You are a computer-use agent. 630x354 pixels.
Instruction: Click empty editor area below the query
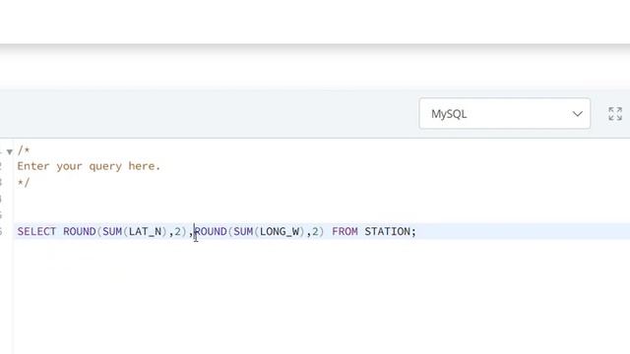(322, 297)
